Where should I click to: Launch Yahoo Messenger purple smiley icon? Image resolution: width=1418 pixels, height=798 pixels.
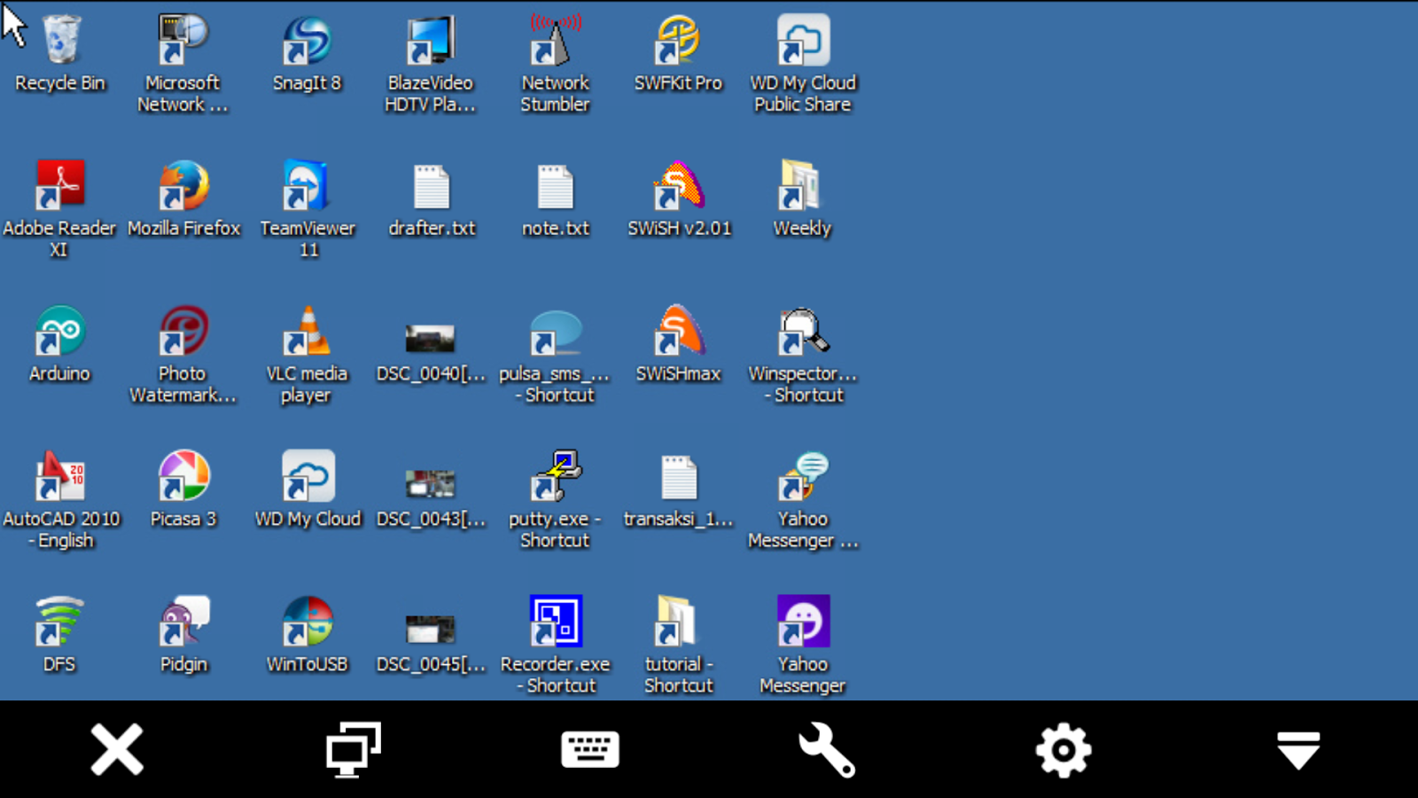[803, 621]
